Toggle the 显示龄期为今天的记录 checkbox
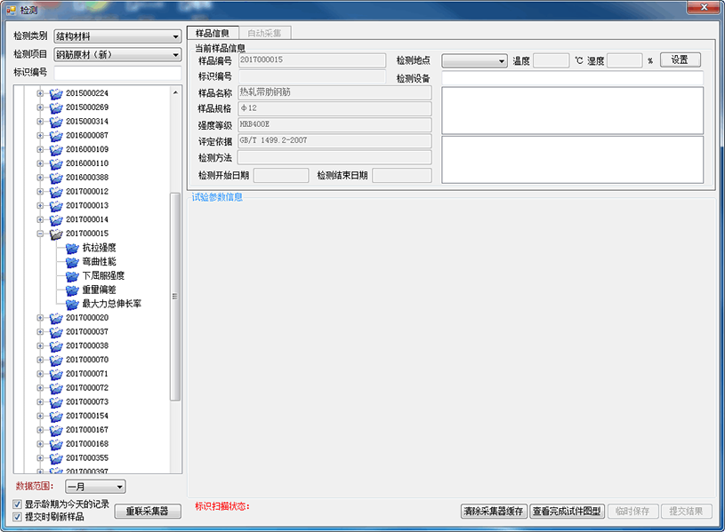The width and height of the screenshot is (725, 532). 18,504
